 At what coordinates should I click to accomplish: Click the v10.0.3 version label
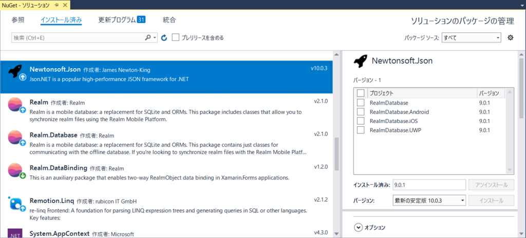pos(318,68)
